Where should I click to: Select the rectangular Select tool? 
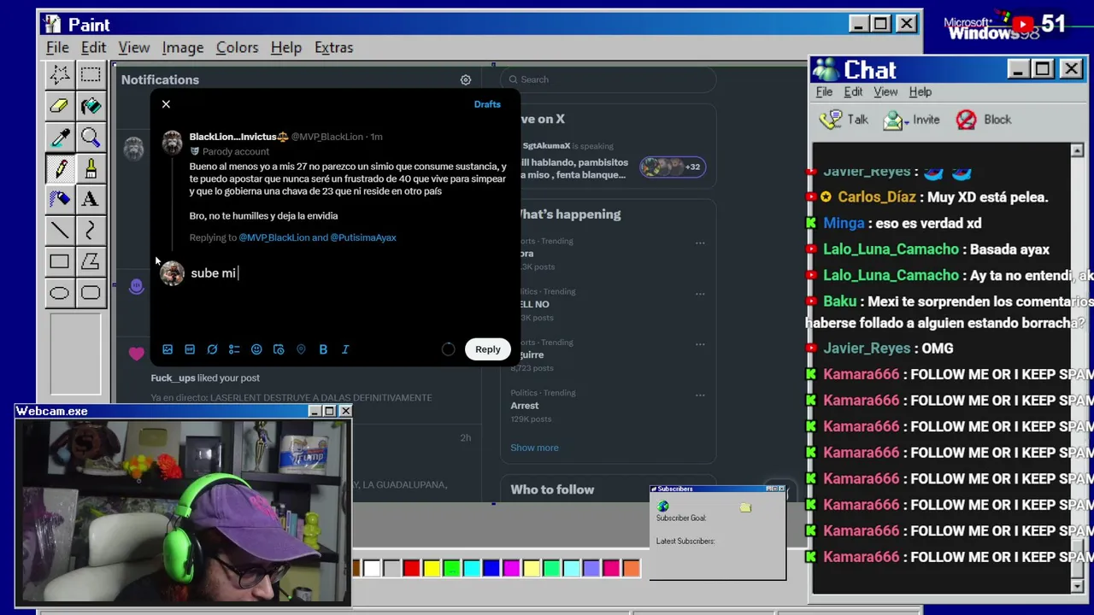tap(91, 74)
